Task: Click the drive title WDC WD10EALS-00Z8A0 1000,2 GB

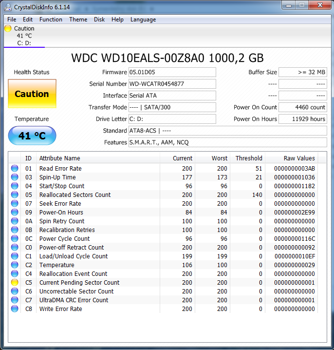Action: click(x=167, y=58)
